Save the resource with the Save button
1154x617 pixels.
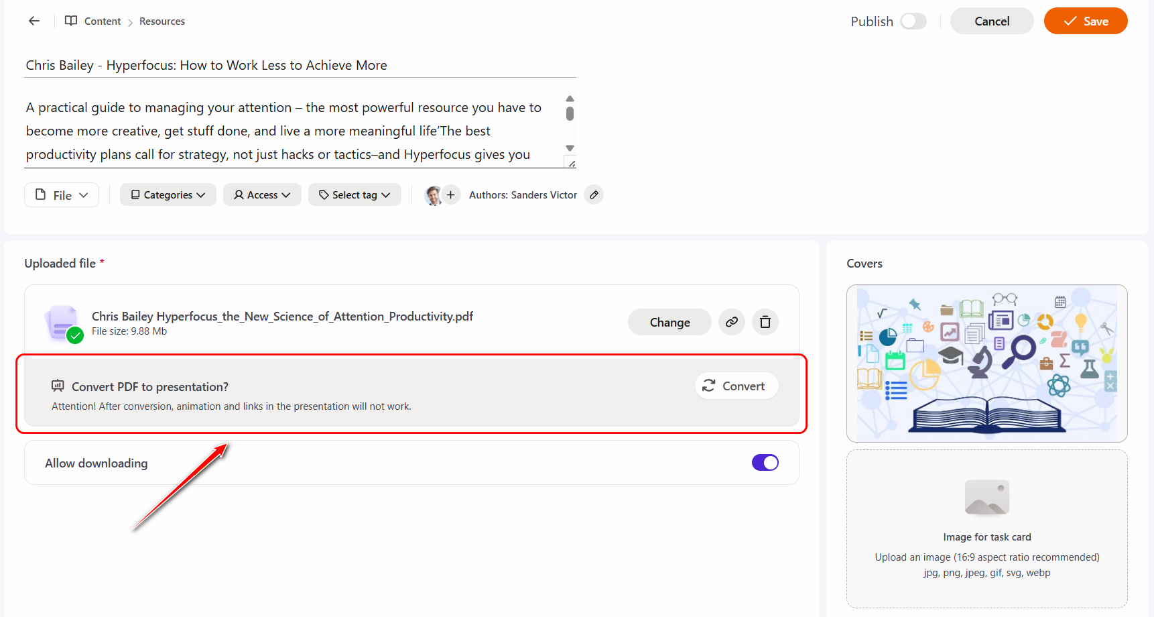[1086, 21]
